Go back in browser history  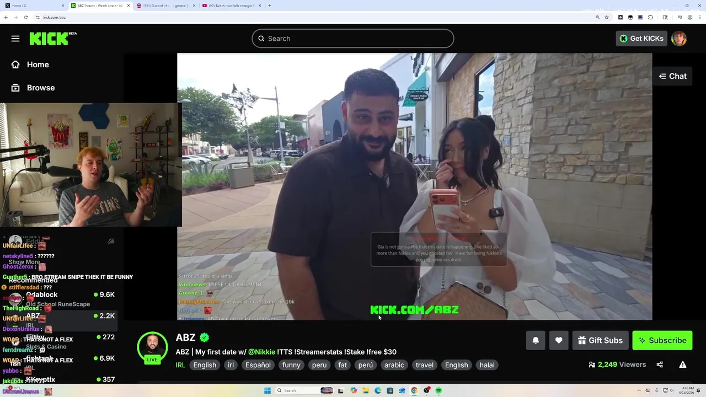click(x=6, y=17)
